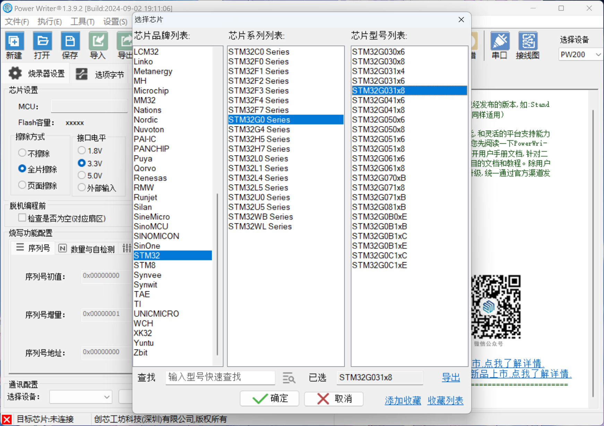This screenshot has height=426, width=604.
Task: Click the Power Writer app logo in title bar
Action: click(7, 8)
